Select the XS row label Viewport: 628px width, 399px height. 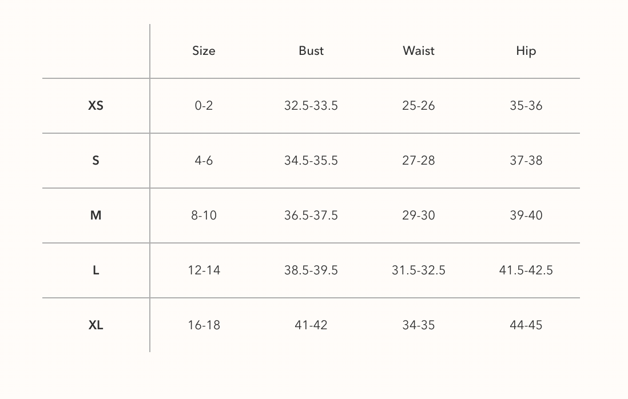96,106
